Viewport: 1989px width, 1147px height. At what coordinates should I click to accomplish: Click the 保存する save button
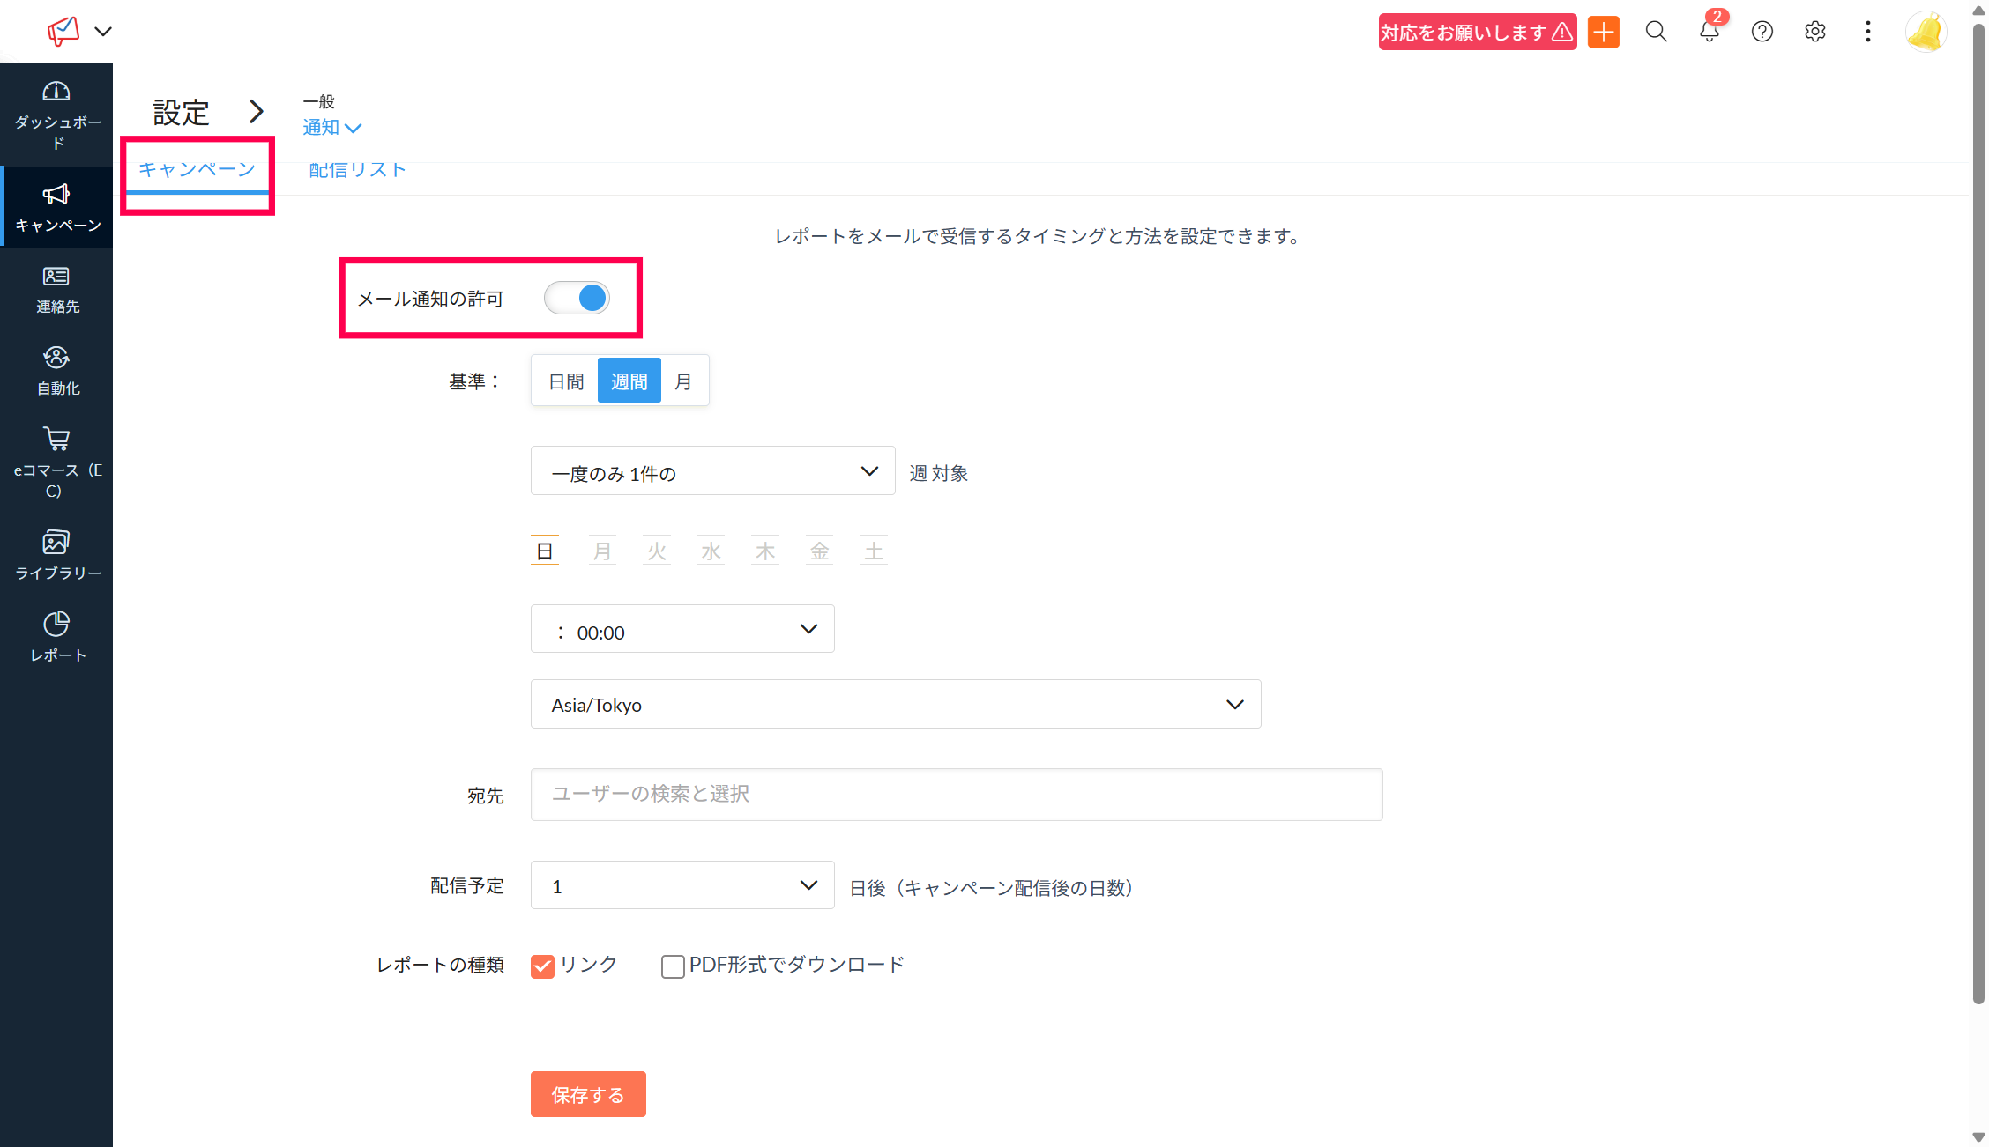(x=588, y=1095)
